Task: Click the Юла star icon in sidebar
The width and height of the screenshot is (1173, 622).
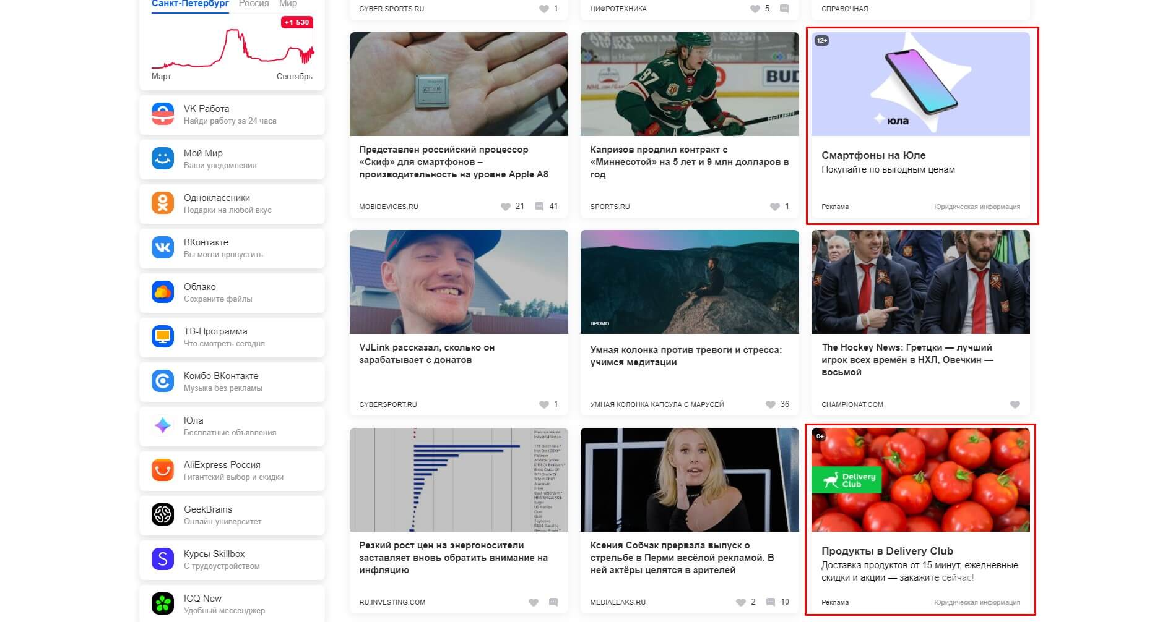Action: tap(163, 426)
